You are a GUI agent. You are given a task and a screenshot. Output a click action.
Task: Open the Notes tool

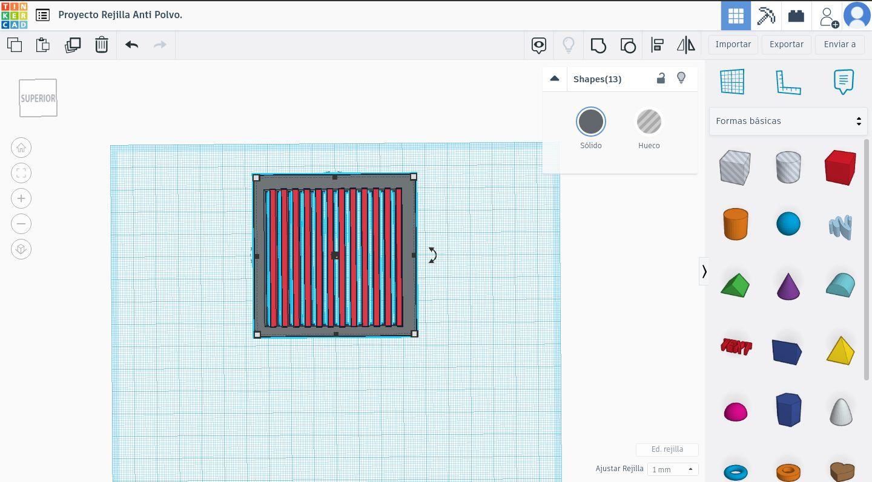click(x=843, y=82)
